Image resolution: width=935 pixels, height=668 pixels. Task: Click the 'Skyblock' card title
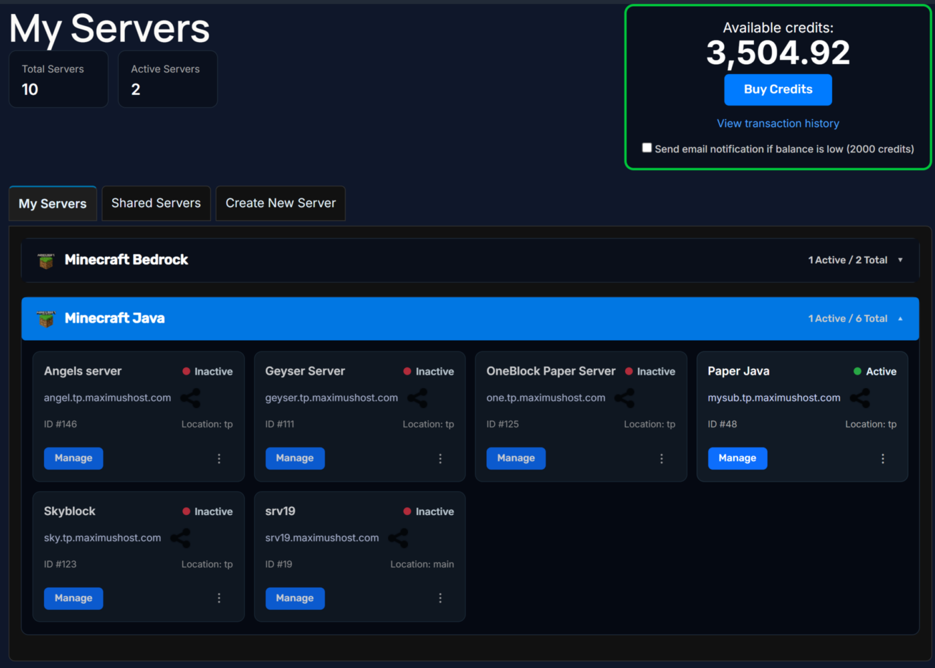(x=69, y=512)
